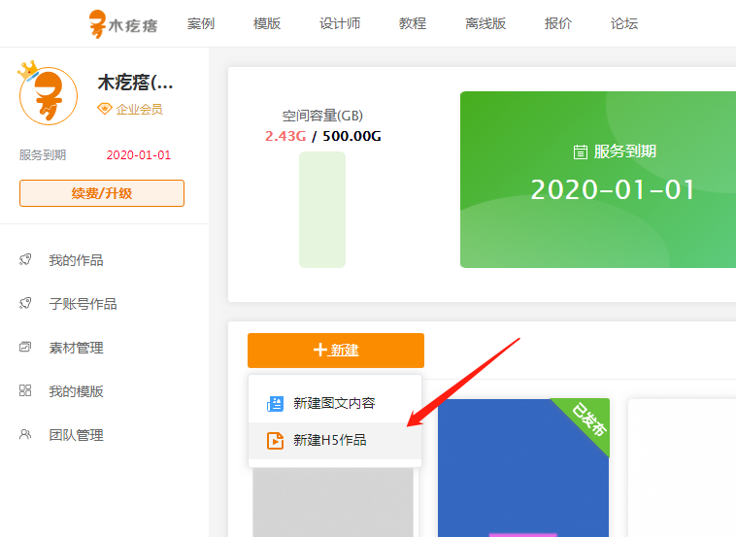This screenshot has height=537, width=736.
Task: Click the rocket icon beside 我的作品
Action: 25,259
